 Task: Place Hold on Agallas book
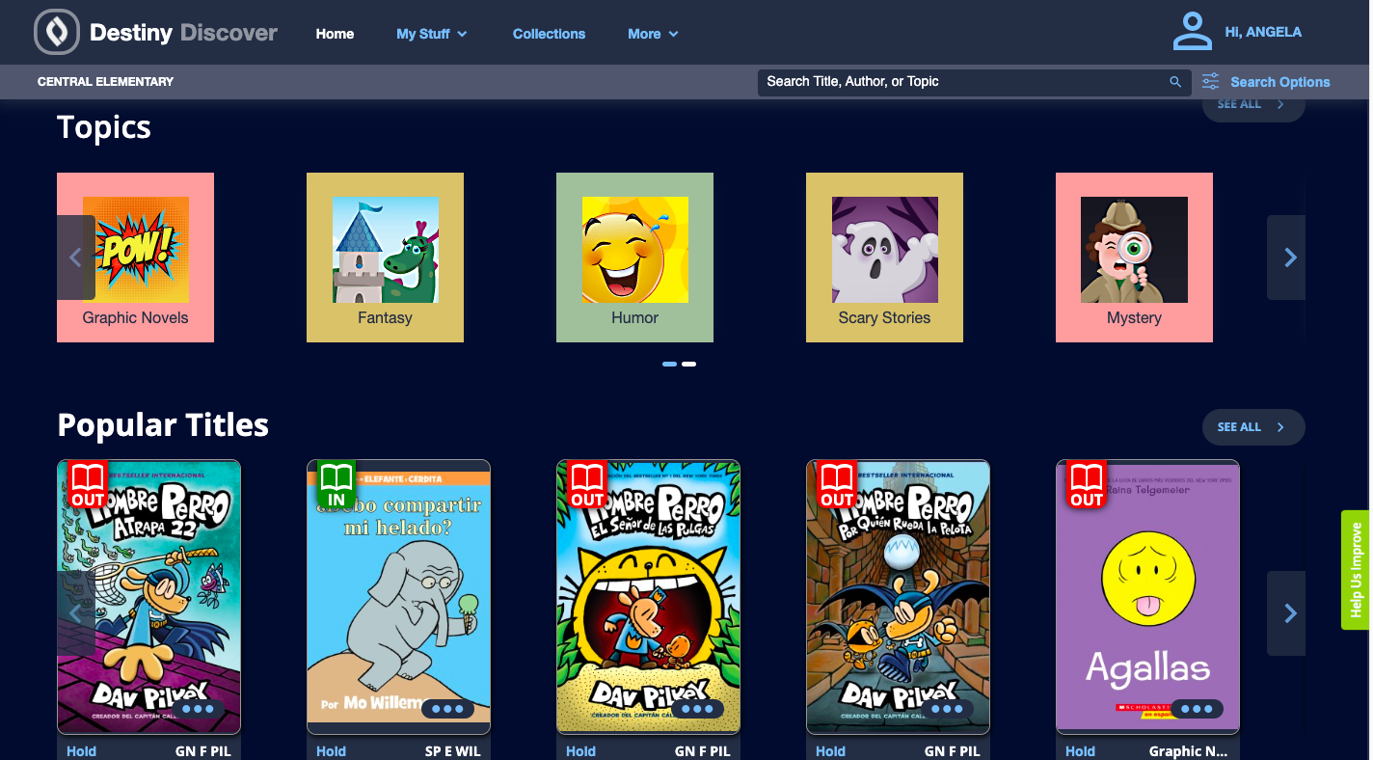point(1080,750)
